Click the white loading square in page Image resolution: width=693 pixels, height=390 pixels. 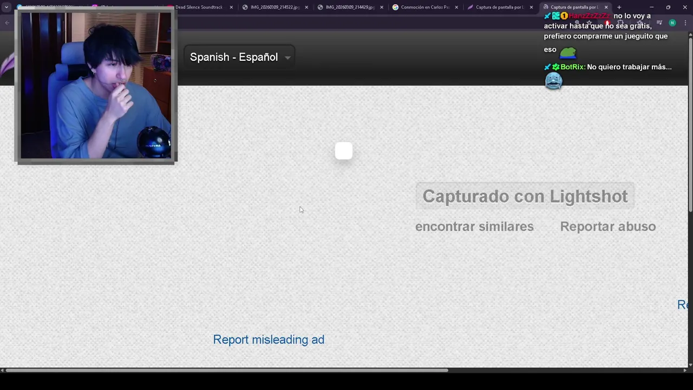click(344, 151)
